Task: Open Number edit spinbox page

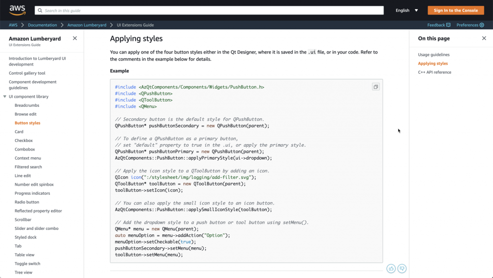Action: click(34, 184)
